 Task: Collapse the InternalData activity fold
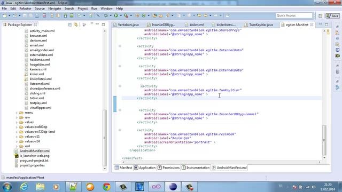tap(120, 46)
